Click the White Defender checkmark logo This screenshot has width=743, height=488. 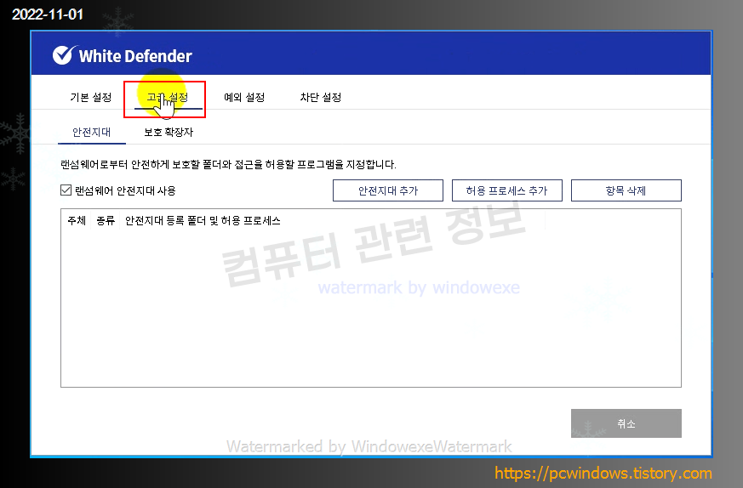(x=64, y=55)
